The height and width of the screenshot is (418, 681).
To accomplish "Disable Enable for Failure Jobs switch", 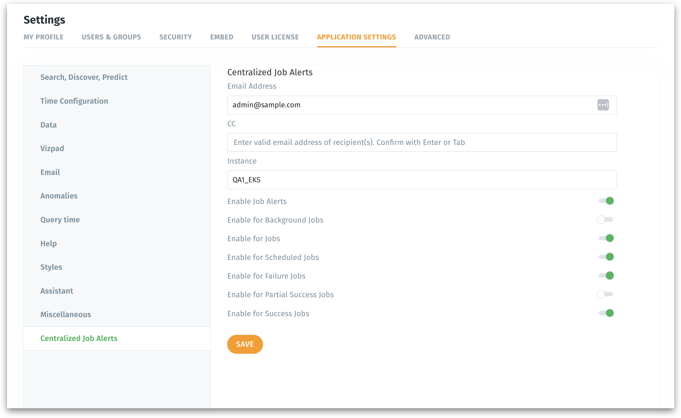I will coord(606,276).
